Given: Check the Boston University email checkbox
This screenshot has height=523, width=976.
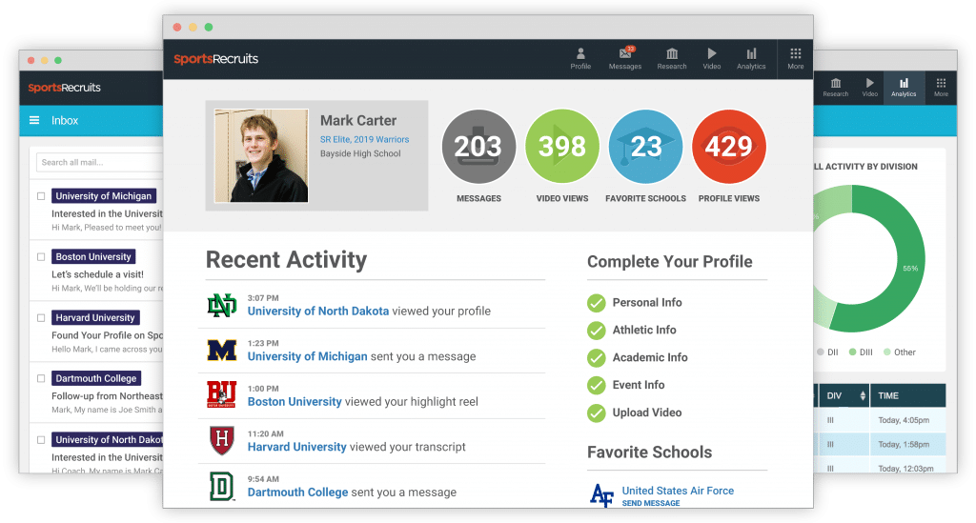Looking at the screenshot, I should tap(41, 257).
